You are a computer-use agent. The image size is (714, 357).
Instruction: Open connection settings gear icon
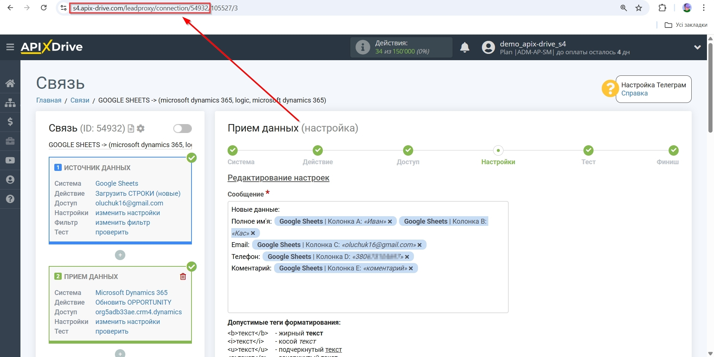click(141, 129)
